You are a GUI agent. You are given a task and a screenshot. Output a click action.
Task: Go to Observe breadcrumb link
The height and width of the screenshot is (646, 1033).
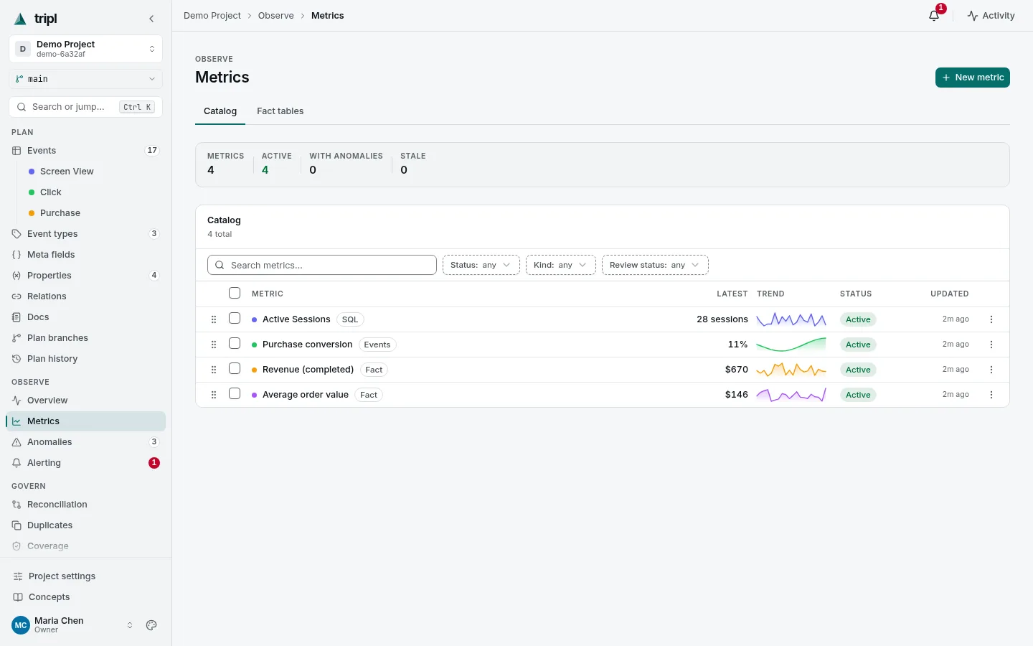pos(276,15)
